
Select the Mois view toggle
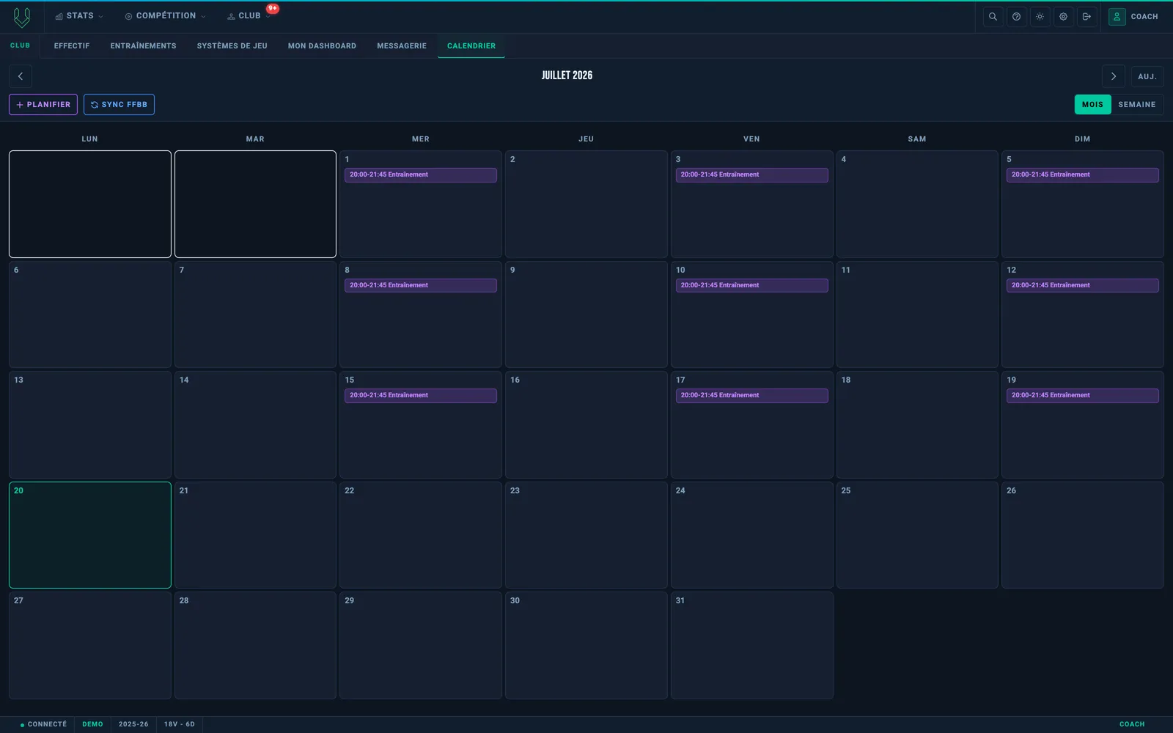[1092, 105]
